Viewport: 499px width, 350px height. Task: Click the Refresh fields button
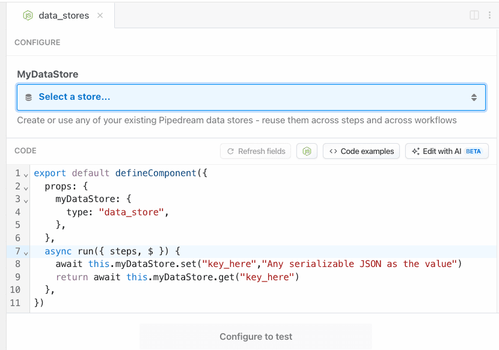tap(256, 152)
